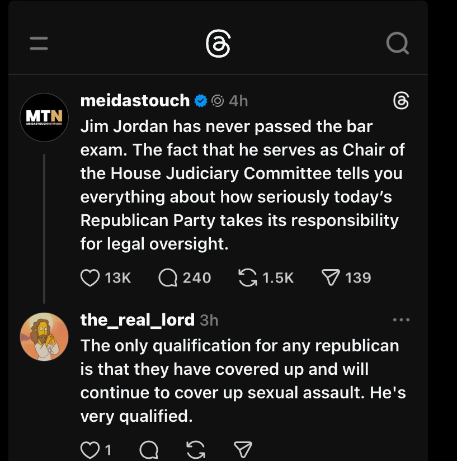The height and width of the screenshot is (461, 457).
Task: Open the_real_lord profile avatar
Action: [x=44, y=336]
